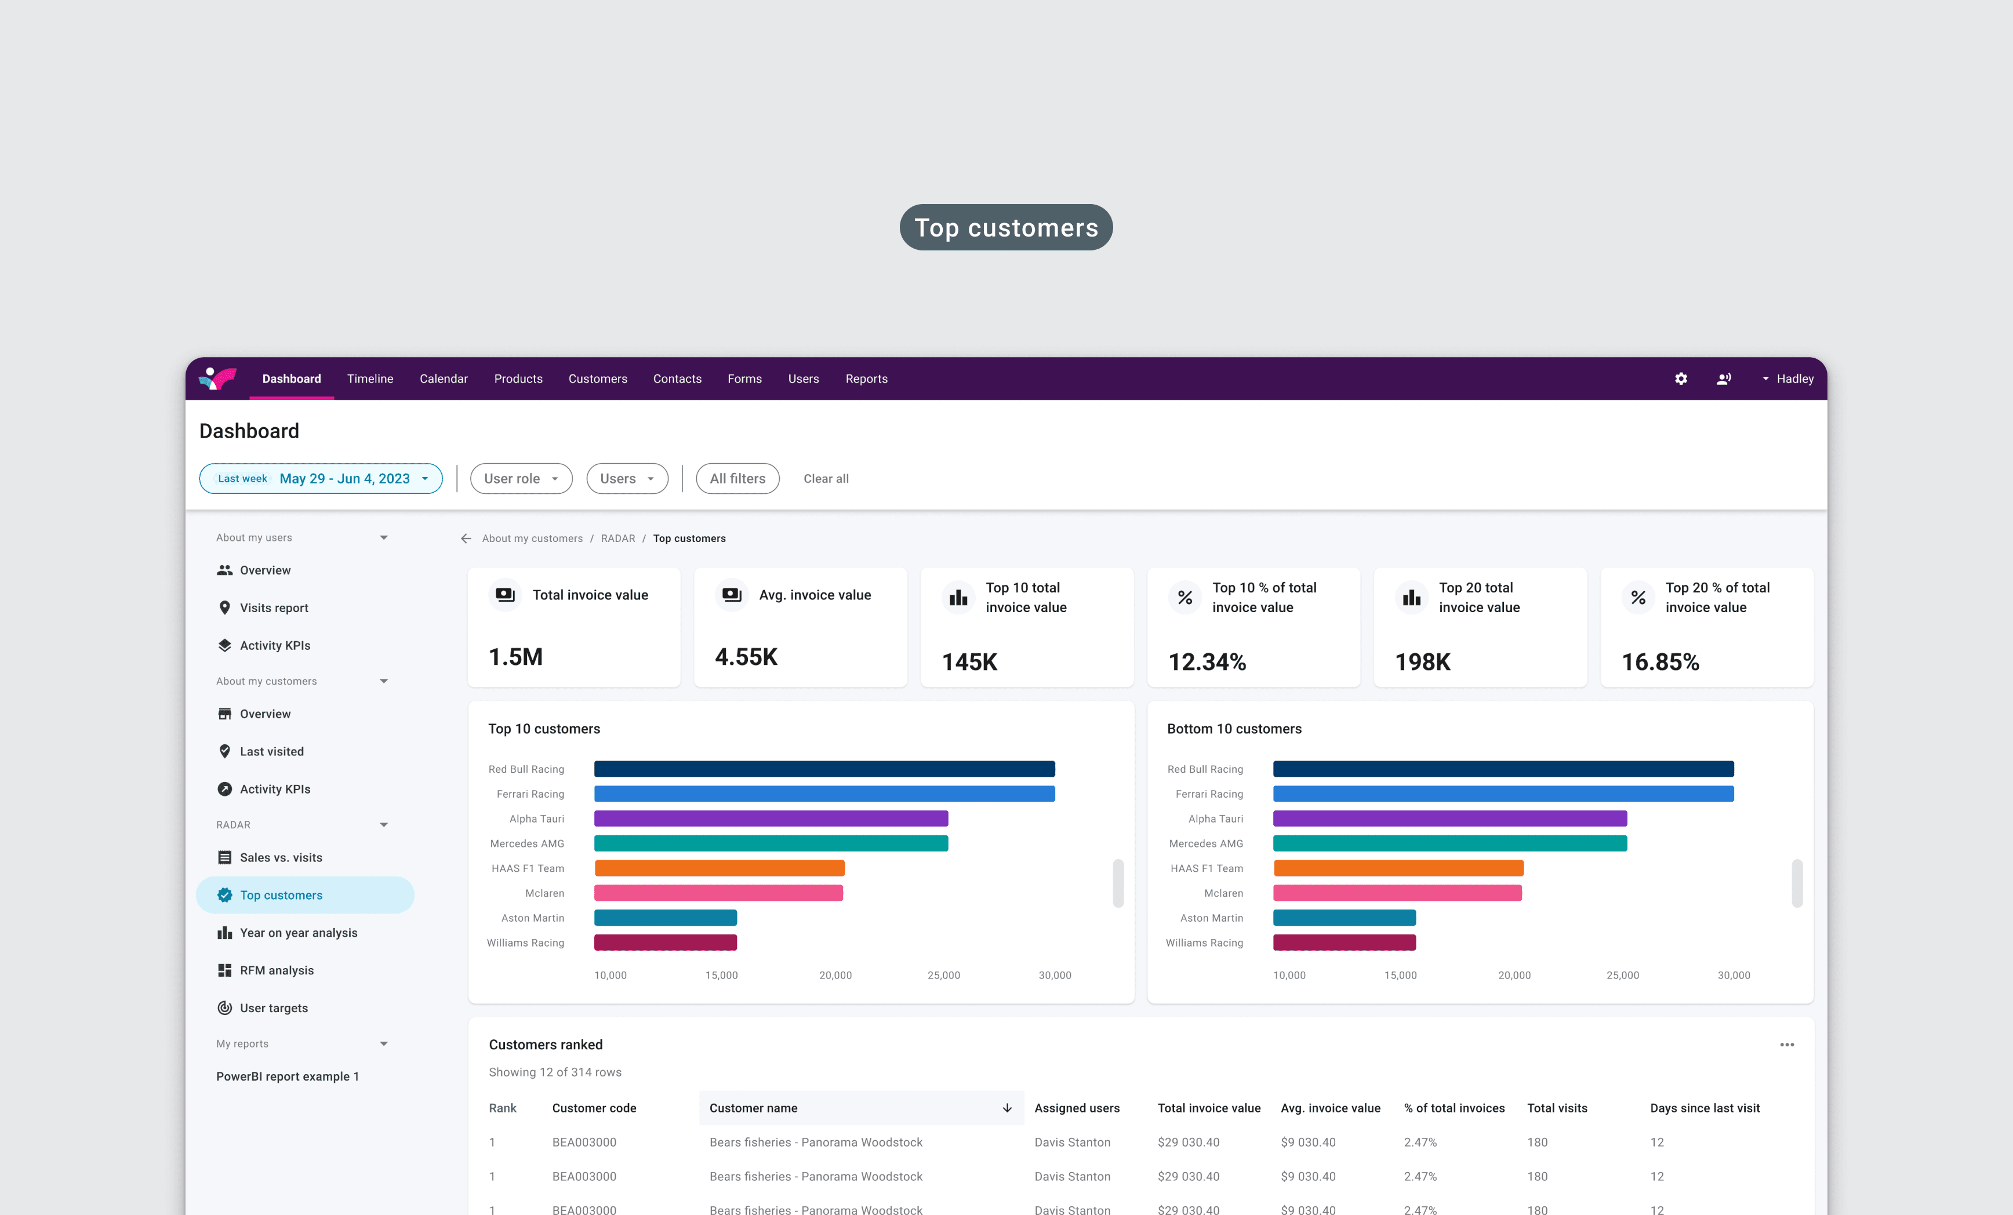This screenshot has height=1215, width=2013.
Task: Click the Rank column header
Action: tap(503, 1109)
